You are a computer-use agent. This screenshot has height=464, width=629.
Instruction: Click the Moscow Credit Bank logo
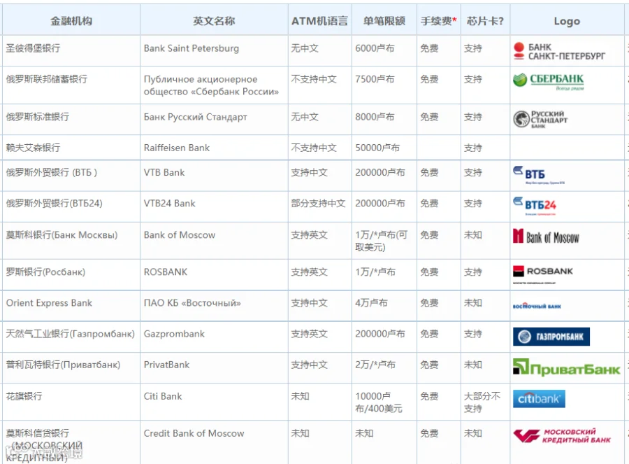(x=562, y=435)
